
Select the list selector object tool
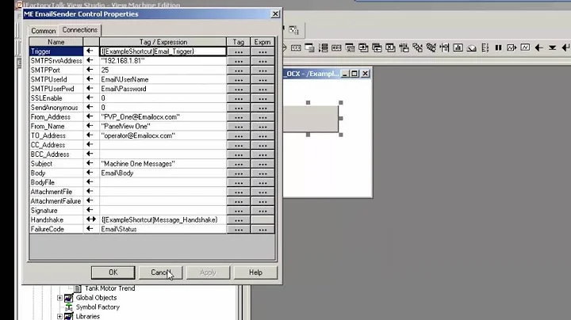click(x=323, y=48)
